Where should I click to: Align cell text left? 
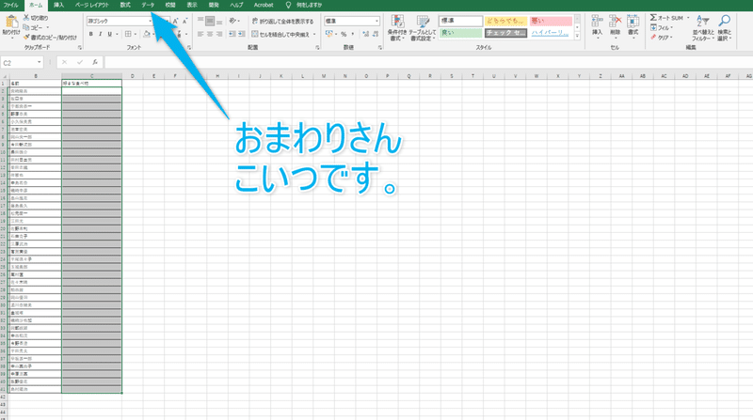pos(200,34)
